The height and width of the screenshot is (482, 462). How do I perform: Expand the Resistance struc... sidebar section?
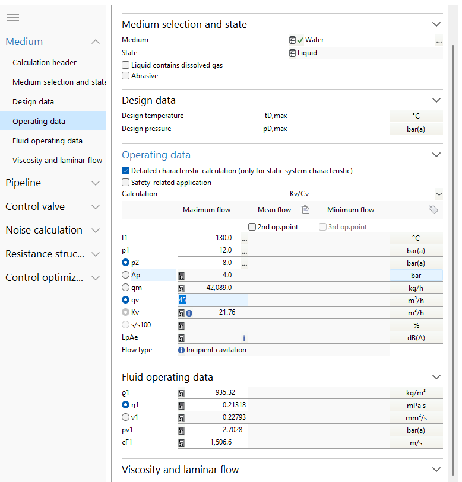point(96,254)
